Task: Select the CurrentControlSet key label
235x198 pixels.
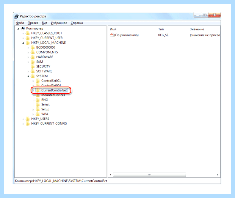Action: click(54, 90)
